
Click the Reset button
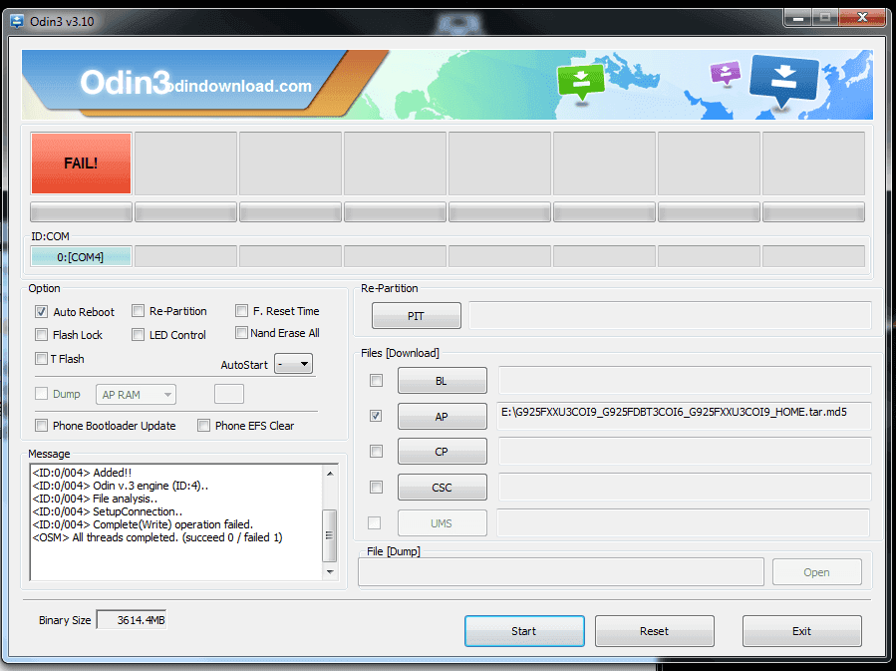coord(654,631)
